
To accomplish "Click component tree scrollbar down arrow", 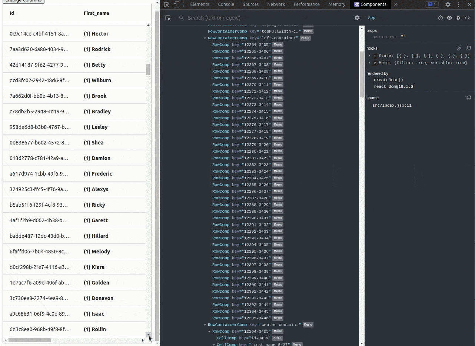I will coord(362,343).
